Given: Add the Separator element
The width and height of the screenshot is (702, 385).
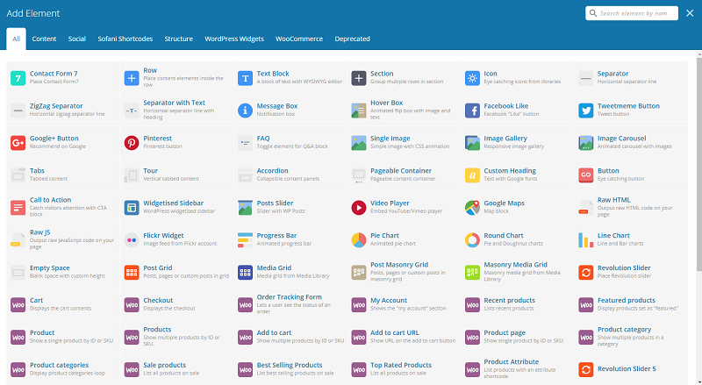Looking at the screenshot, I should point(631,78).
